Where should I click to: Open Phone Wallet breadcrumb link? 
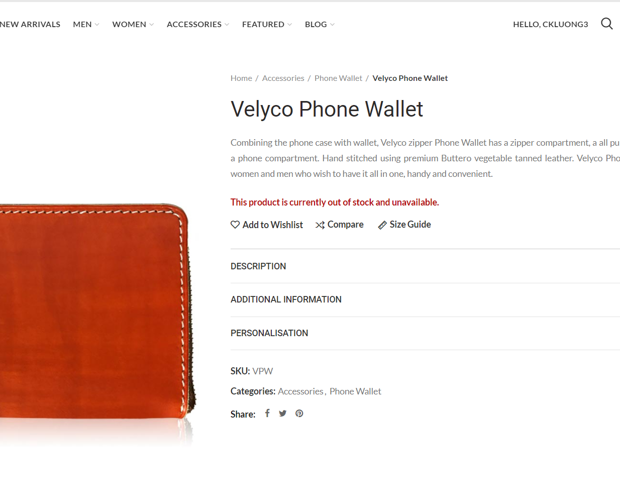click(x=338, y=78)
